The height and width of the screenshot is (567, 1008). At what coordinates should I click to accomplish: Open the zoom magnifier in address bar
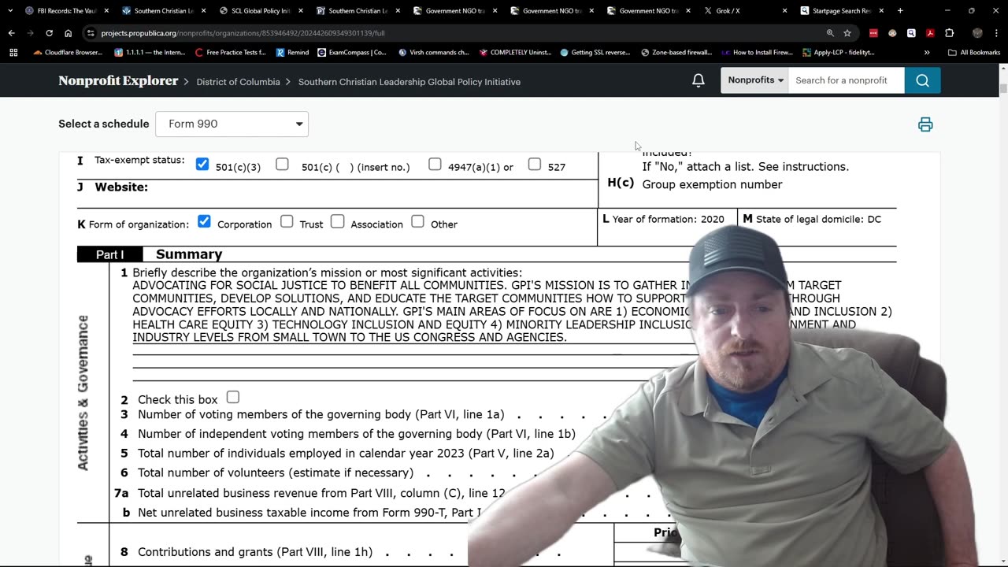click(x=830, y=33)
